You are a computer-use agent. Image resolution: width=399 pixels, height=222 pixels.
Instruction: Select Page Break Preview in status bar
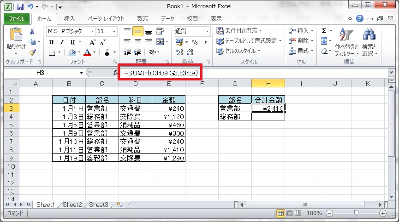(298, 213)
